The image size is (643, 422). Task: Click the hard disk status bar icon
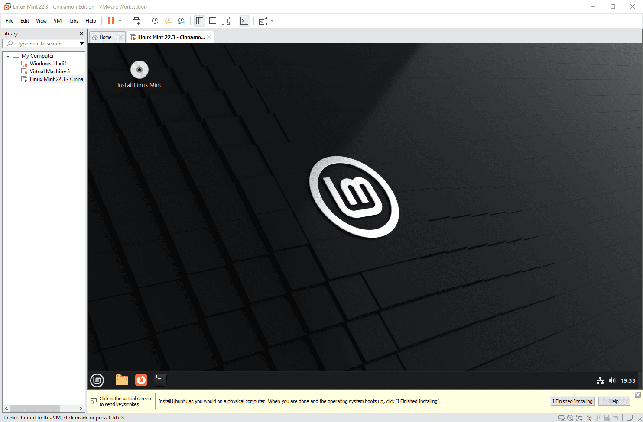[561, 418]
